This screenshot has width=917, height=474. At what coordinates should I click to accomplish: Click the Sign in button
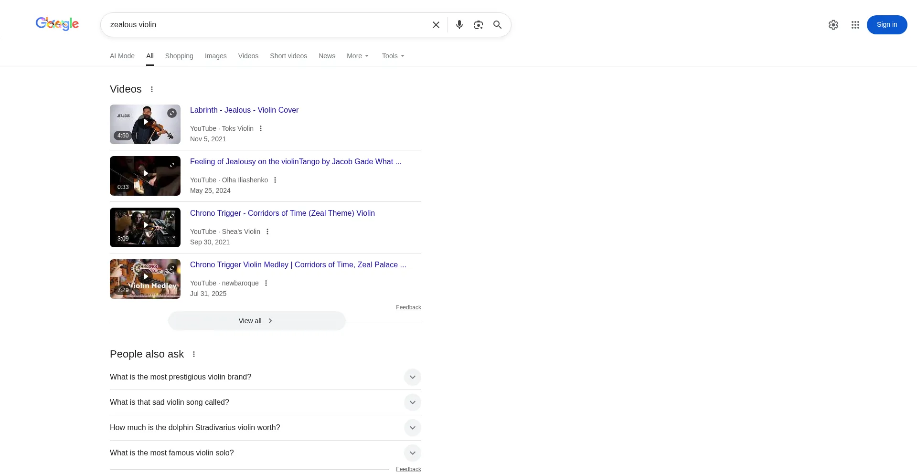(x=886, y=25)
